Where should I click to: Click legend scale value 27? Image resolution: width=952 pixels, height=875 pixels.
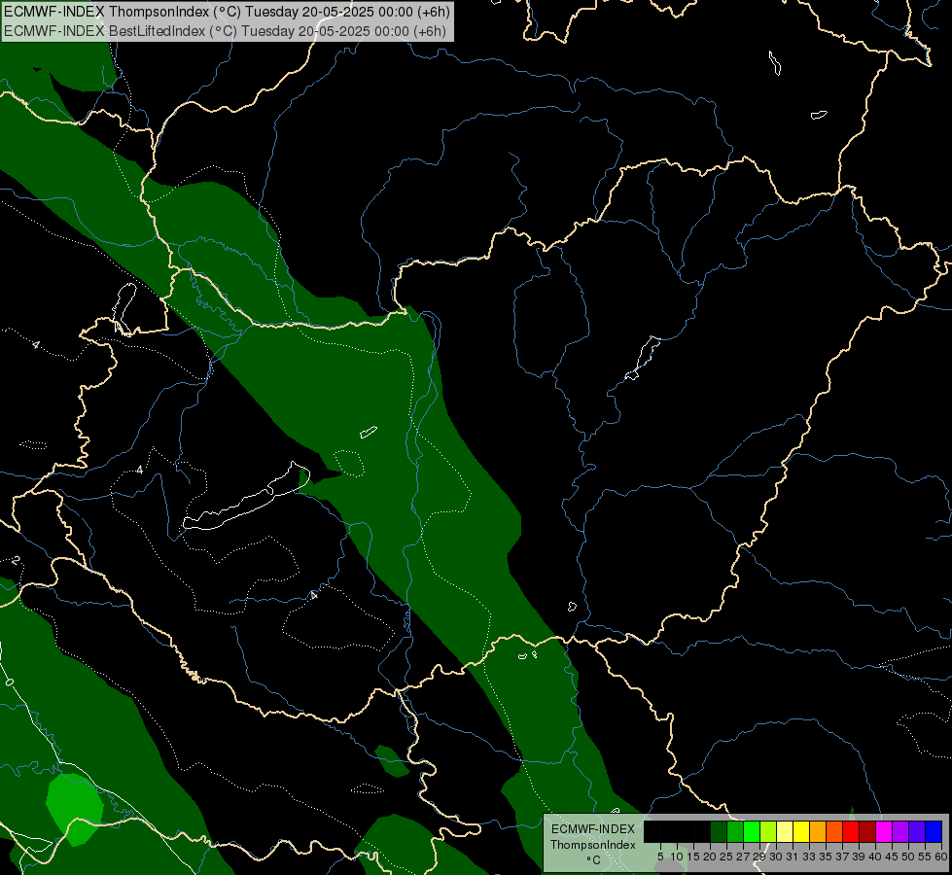pos(743,857)
